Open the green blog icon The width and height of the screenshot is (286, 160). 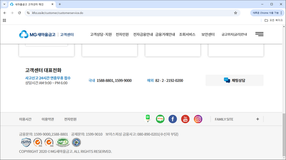pyautogui.click(x=160, y=119)
